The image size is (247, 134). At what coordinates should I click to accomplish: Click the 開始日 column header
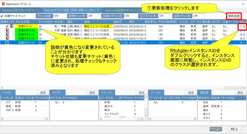(x=120, y=22)
